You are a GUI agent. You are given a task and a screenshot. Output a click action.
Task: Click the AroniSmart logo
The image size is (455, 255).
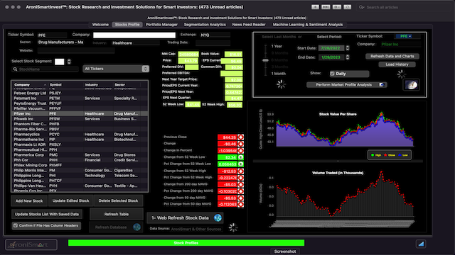click(31, 244)
